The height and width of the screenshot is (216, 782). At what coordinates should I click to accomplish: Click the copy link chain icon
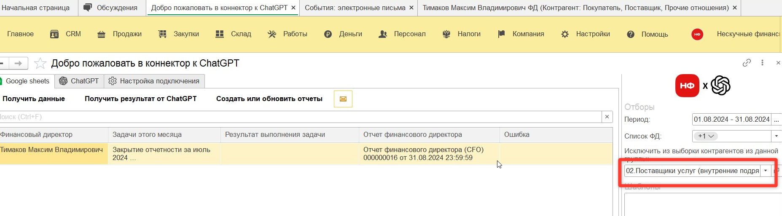747,63
